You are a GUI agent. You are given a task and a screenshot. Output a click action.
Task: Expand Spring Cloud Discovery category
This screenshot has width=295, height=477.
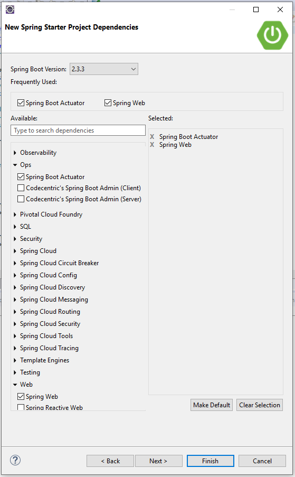click(x=15, y=287)
